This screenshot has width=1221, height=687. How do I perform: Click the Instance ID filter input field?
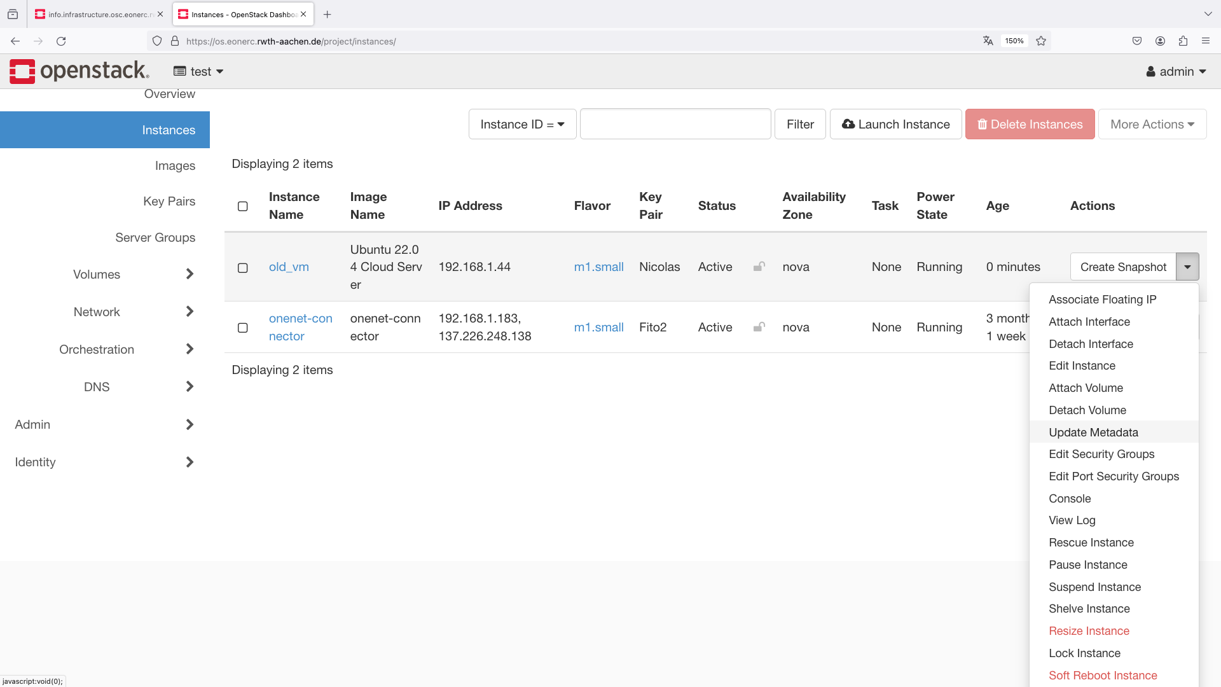point(675,124)
